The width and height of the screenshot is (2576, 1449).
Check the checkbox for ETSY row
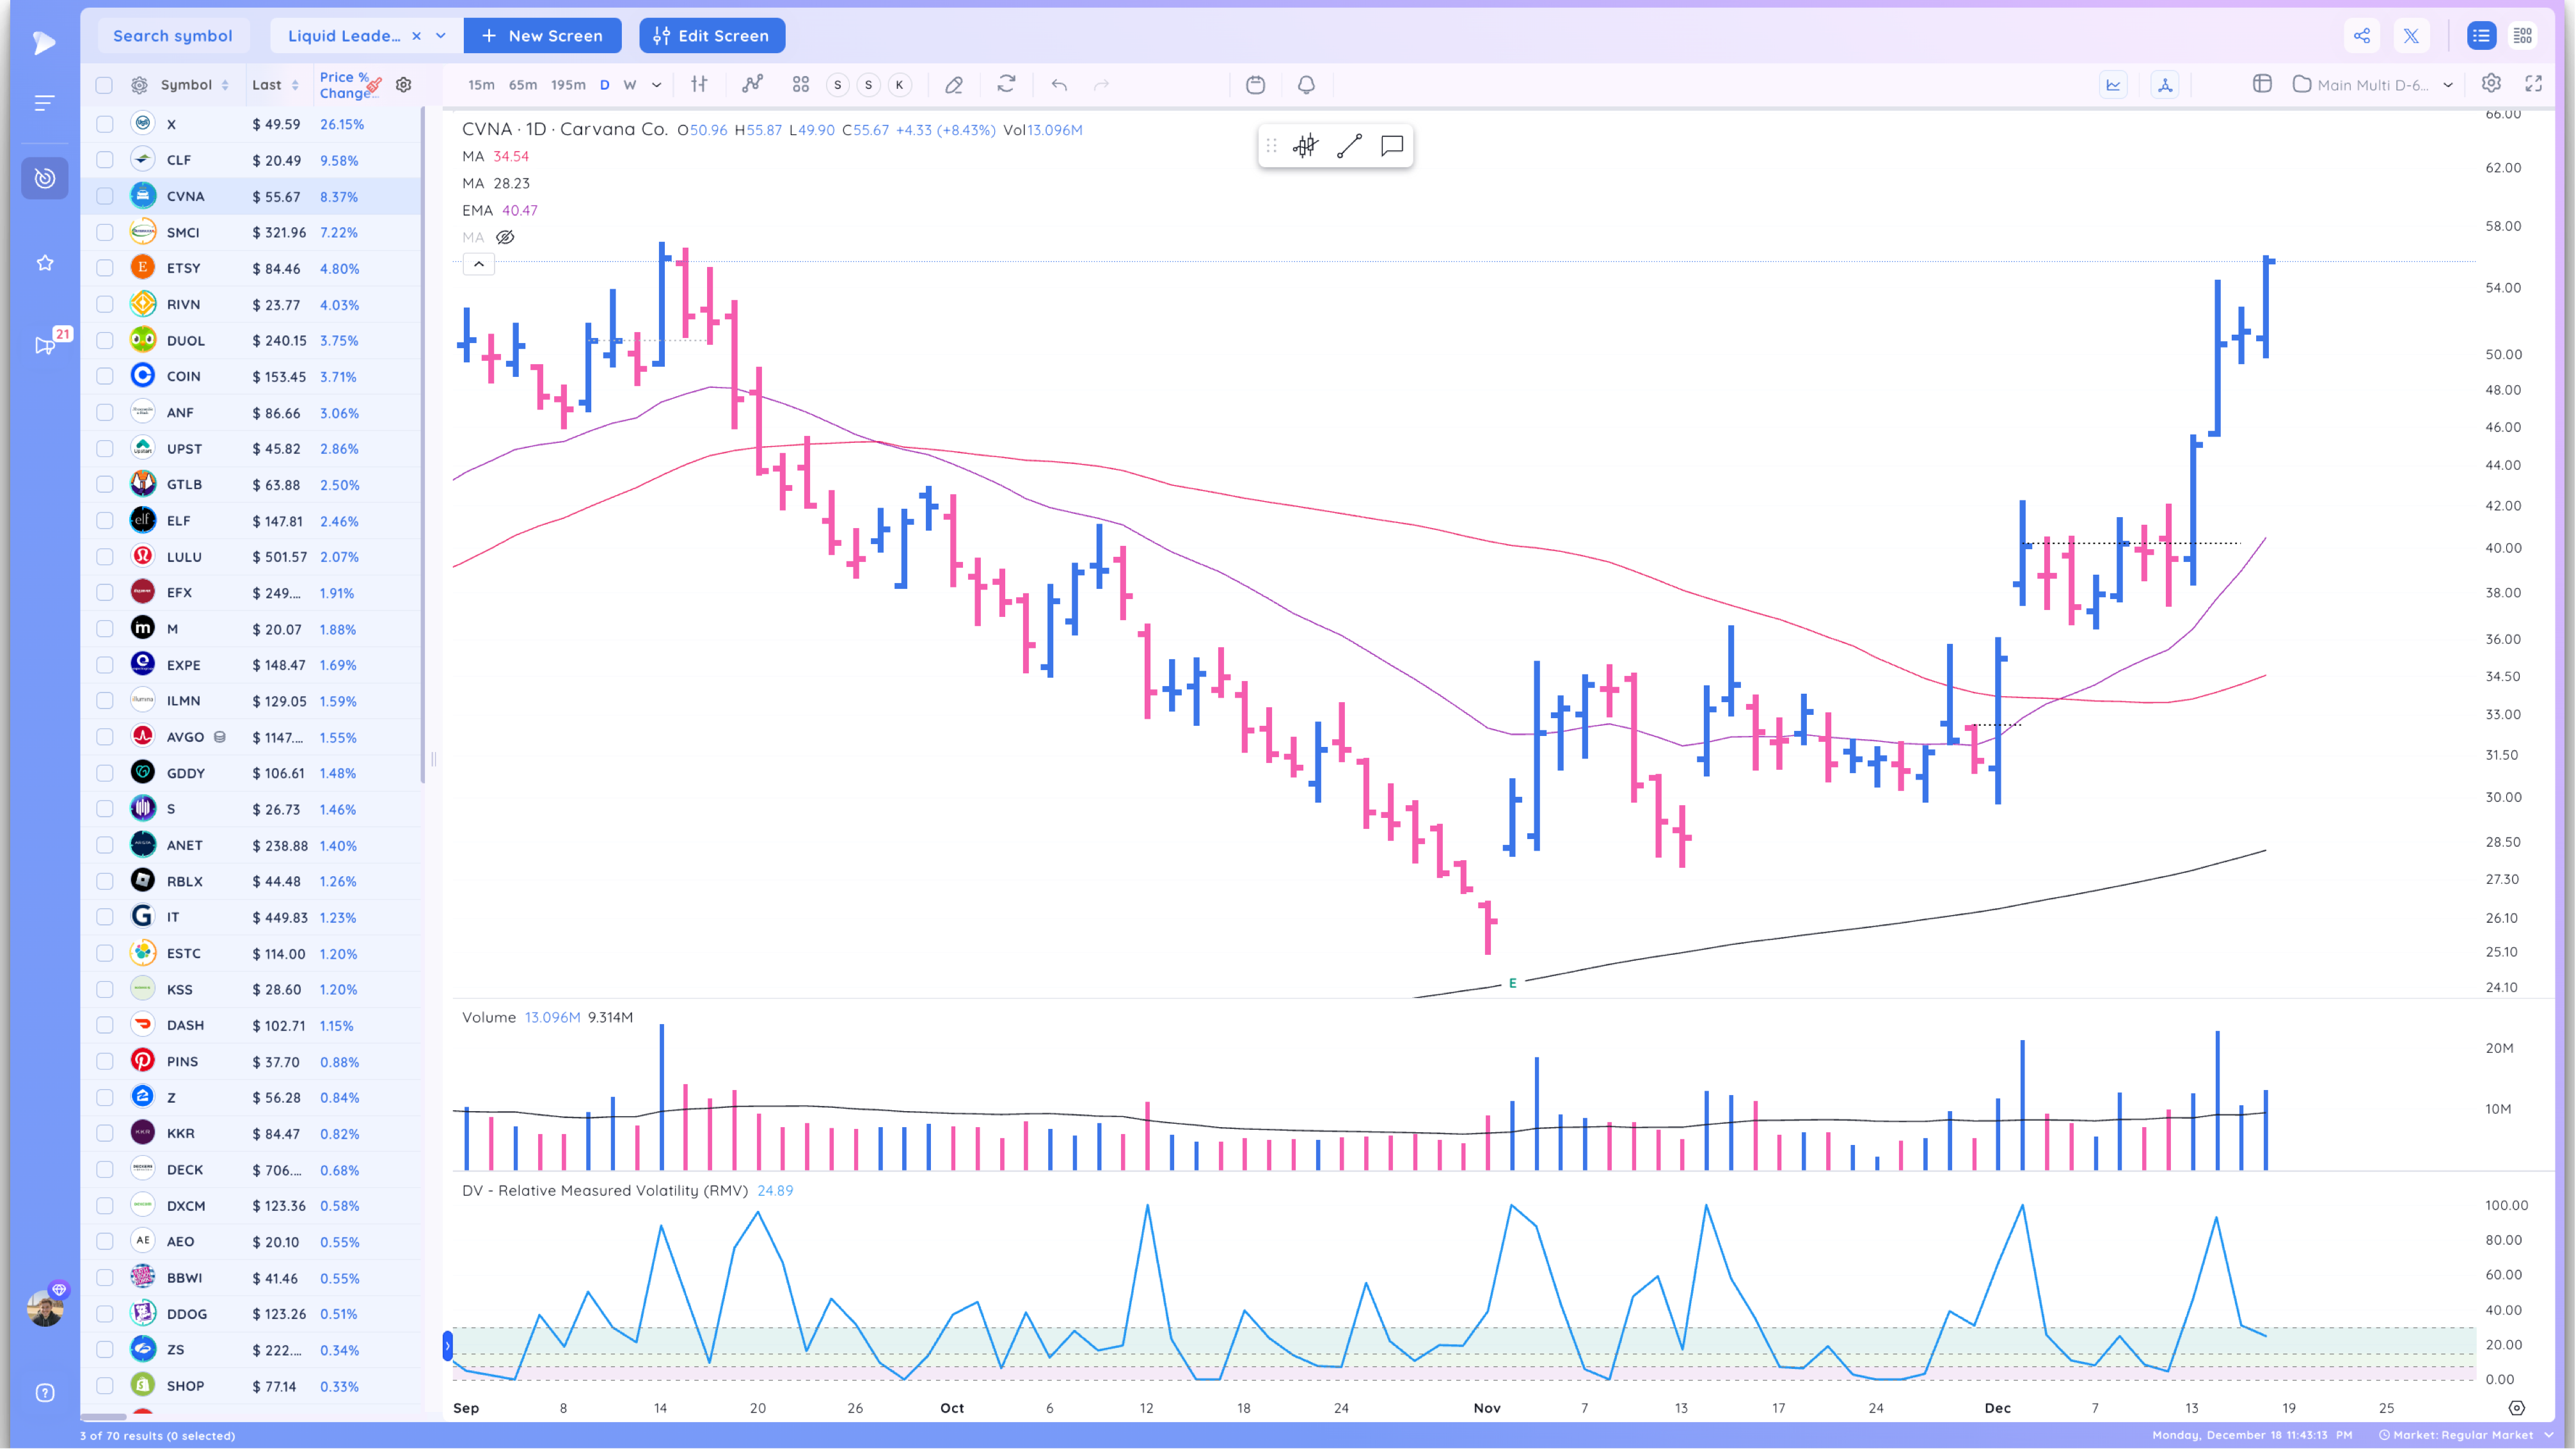tap(104, 268)
